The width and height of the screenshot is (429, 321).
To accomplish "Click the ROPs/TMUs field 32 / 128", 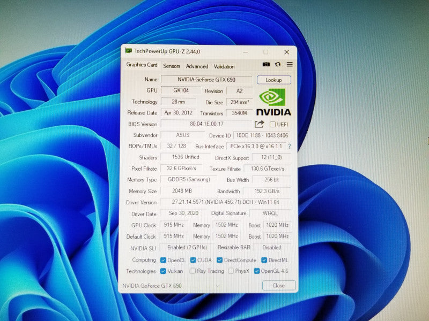I will point(176,146).
